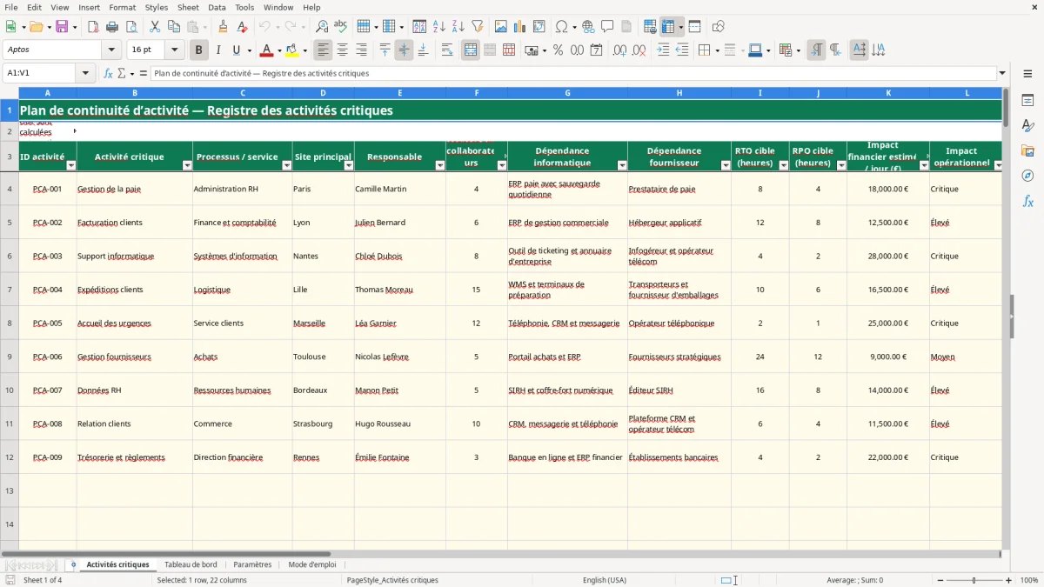The width and height of the screenshot is (1044, 587).
Task: Open filter dropdown for Responsable column
Action: [x=440, y=165]
